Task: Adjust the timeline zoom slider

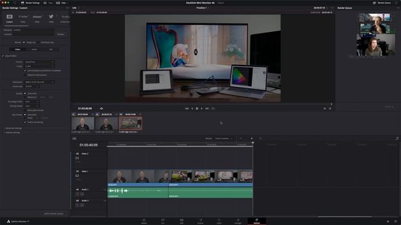Action: (x=252, y=139)
